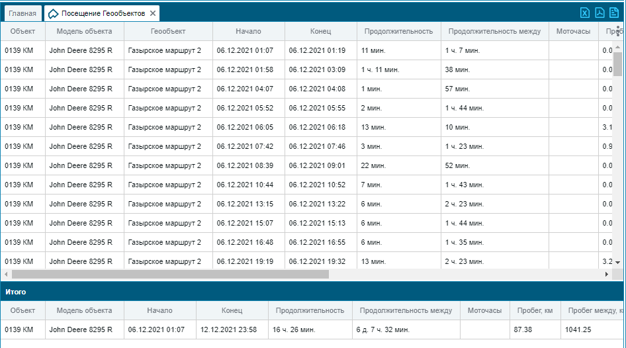Click Конец header in Итого table
The height and width of the screenshot is (348, 626).
click(232, 310)
